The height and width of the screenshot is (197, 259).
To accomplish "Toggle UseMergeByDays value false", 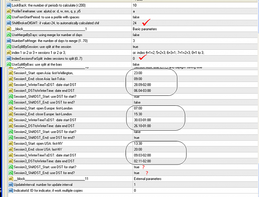I will click(x=136, y=35).
